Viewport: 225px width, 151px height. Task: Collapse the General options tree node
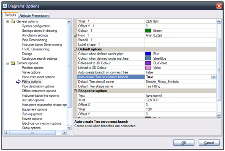point(8,21)
